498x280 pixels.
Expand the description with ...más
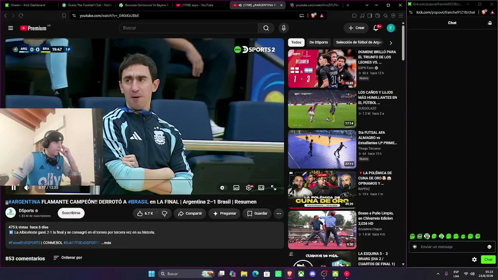[106, 243]
